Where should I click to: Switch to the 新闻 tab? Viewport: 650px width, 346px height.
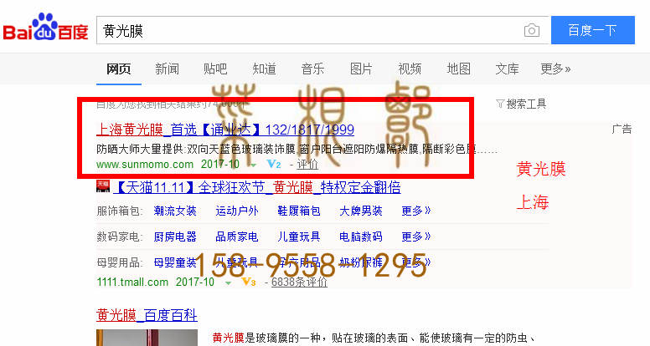(167, 69)
